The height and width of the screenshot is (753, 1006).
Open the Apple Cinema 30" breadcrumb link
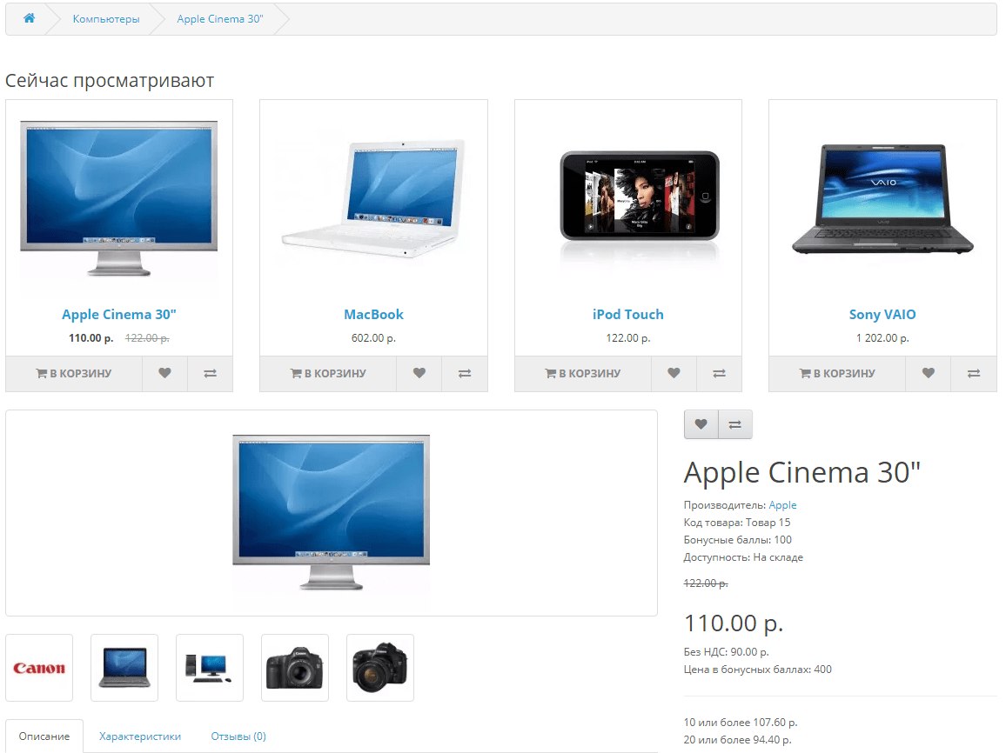pos(220,19)
